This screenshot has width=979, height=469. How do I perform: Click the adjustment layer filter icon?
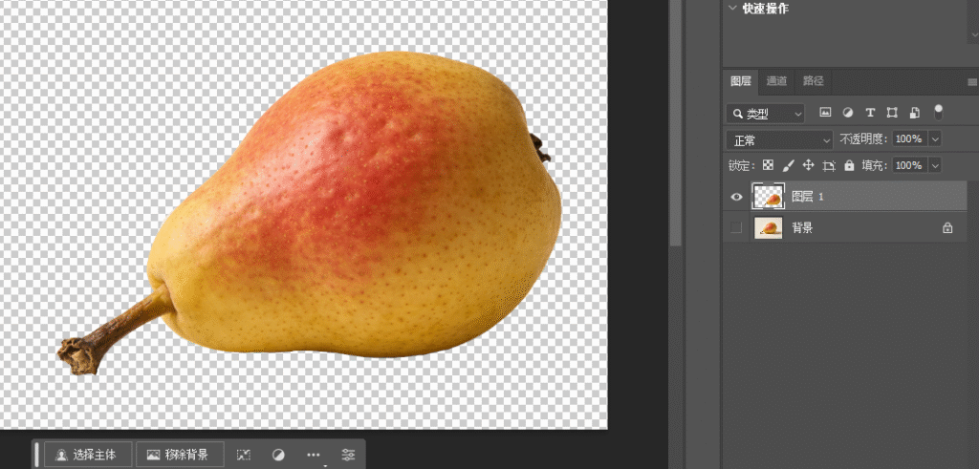coord(848,114)
